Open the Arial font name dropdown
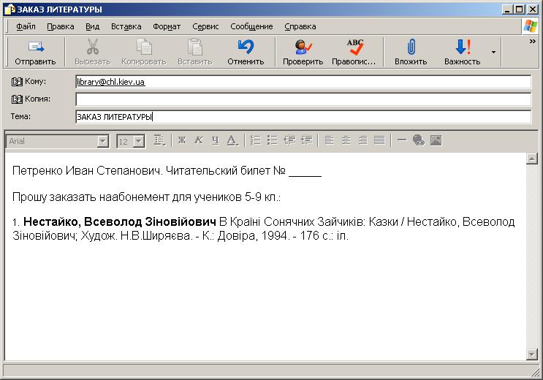The height and width of the screenshot is (380, 543). tap(103, 141)
